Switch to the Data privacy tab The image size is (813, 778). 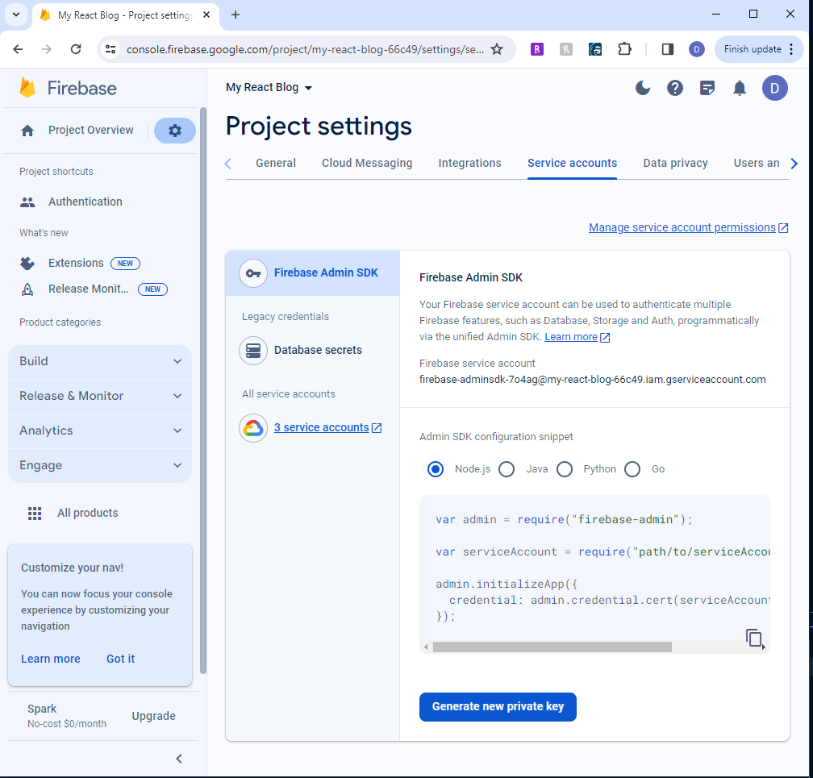[675, 164]
